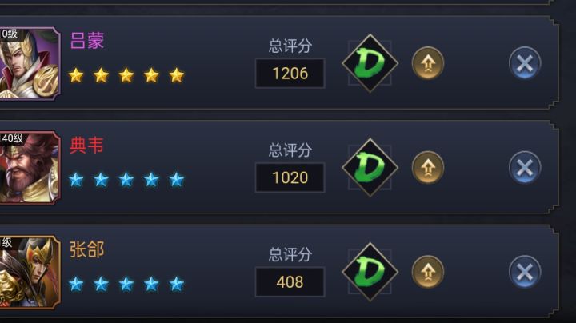Remove 张郃 with the blue X button

[x=525, y=272]
